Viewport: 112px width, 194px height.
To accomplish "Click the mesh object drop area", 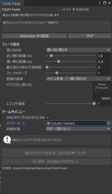I will [x=57, y=26].
